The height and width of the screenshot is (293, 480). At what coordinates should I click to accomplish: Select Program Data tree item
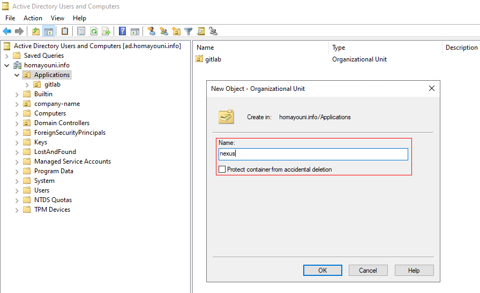(54, 171)
